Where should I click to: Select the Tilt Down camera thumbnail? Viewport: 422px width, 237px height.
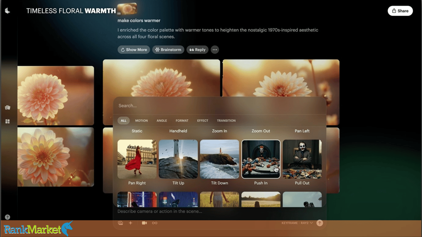click(x=220, y=159)
